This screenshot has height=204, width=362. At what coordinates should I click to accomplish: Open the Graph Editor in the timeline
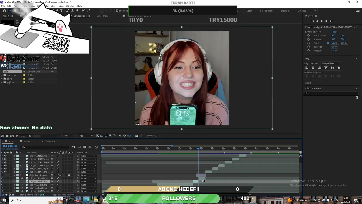[x=96, y=147]
